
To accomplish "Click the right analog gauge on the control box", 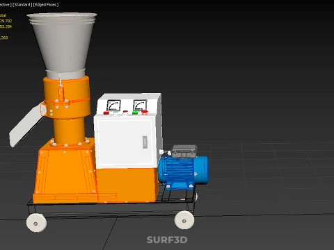I will [x=140, y=105].
